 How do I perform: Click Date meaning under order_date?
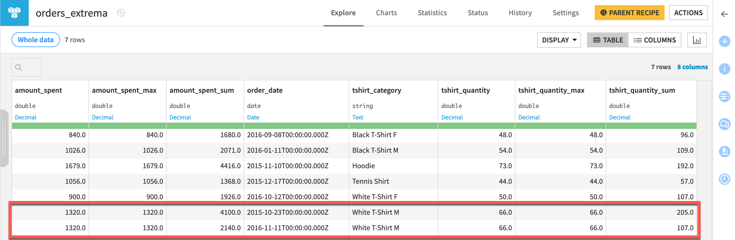coord(253,117)
